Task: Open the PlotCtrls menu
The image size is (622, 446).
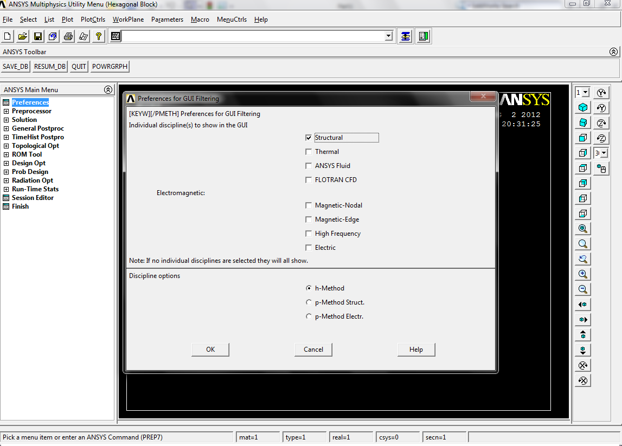Action: point(92,19)
